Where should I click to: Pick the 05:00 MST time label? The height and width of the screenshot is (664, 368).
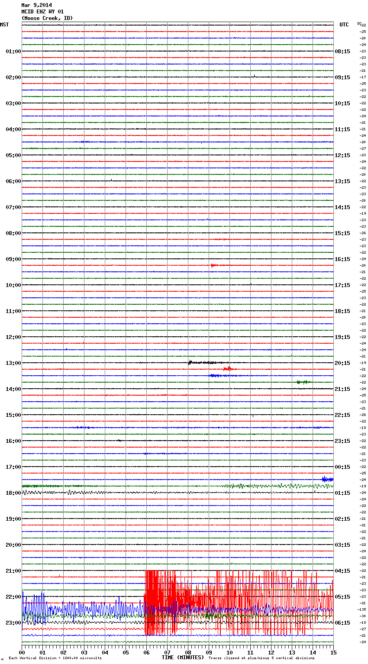click(13, 155)
